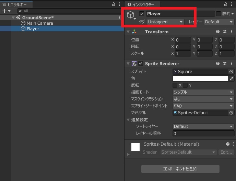The width and height of the screenshot is (236, 181).
Task: Open GroundScene options kebab menu
Action: [120, 17]
